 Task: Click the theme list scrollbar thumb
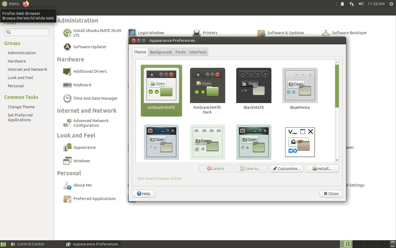337,86
